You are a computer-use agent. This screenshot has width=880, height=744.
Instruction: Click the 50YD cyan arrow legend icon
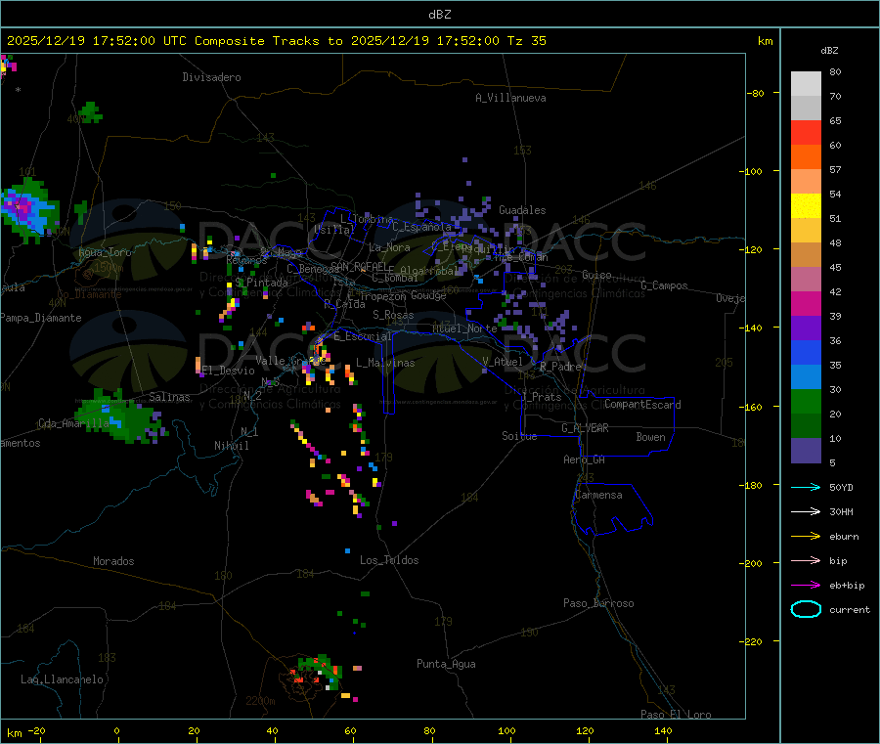(x=806, y=487)
